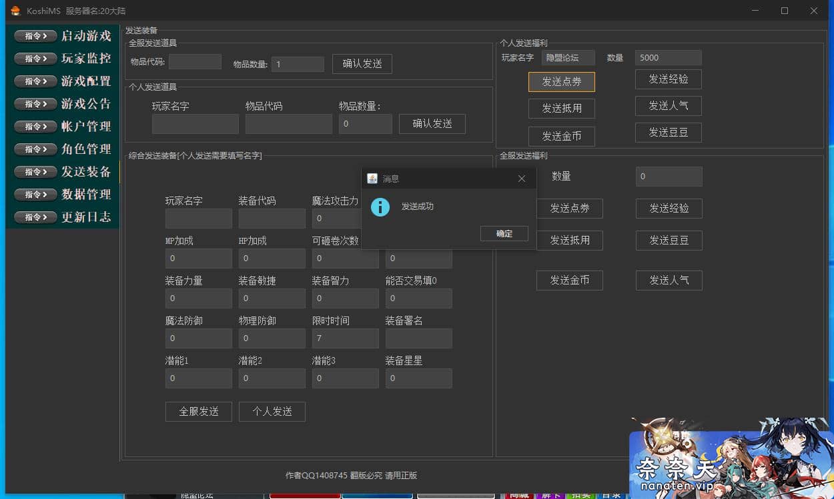Focus the HP加成 input field
Screen dimensions: 834x499
[x=272, y=258]
